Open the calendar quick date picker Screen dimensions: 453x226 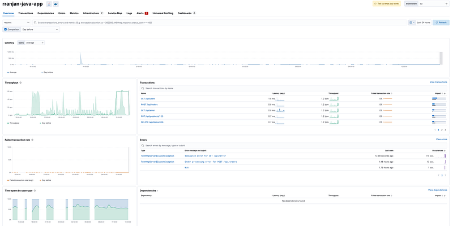pyautogui.click(x=412, y=23)
